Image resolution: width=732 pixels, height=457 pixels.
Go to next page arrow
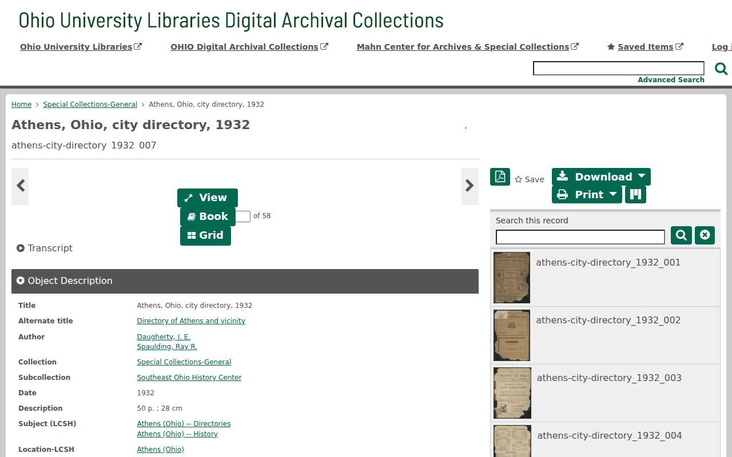tap(470, 186)
